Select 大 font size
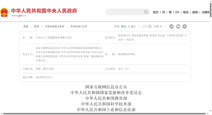Screen dimensions: 212x115 [129, 26]
